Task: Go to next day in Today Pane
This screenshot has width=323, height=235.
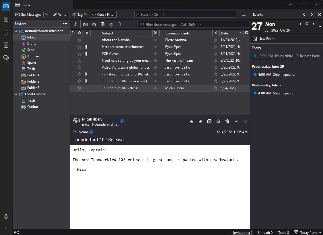Action: pos(313,24)
